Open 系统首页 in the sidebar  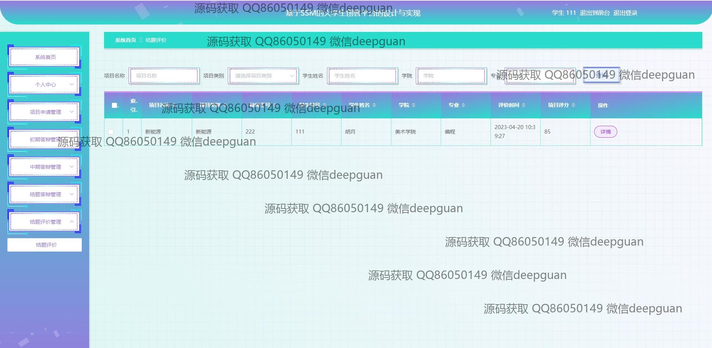coord(45,57)
